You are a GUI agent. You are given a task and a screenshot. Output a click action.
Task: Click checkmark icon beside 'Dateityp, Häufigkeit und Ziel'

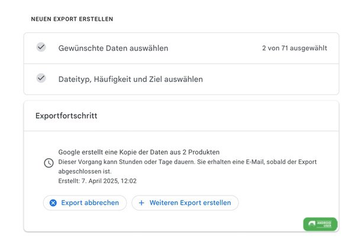[41, 78]
